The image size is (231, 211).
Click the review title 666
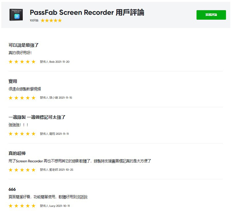tap(12, 189)
